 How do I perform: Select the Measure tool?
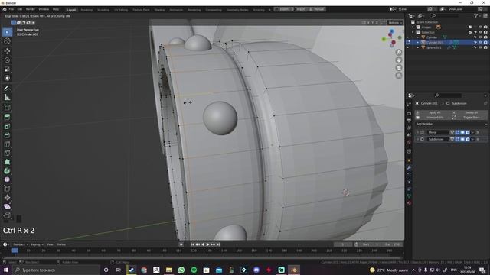pyautogui.click(x=7, y=97)
